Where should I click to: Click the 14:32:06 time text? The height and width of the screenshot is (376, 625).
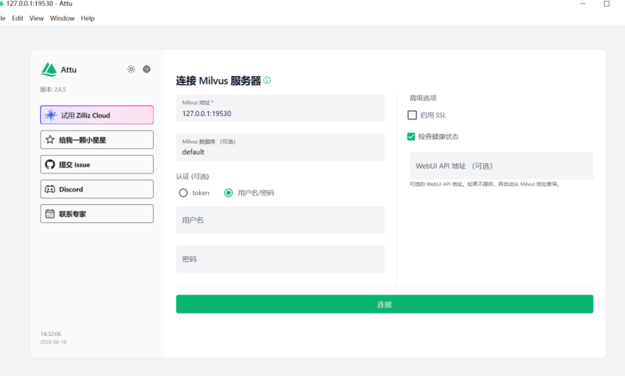pos(51,334)
